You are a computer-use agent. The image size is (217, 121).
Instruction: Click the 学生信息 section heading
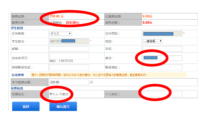coord(17,28)
